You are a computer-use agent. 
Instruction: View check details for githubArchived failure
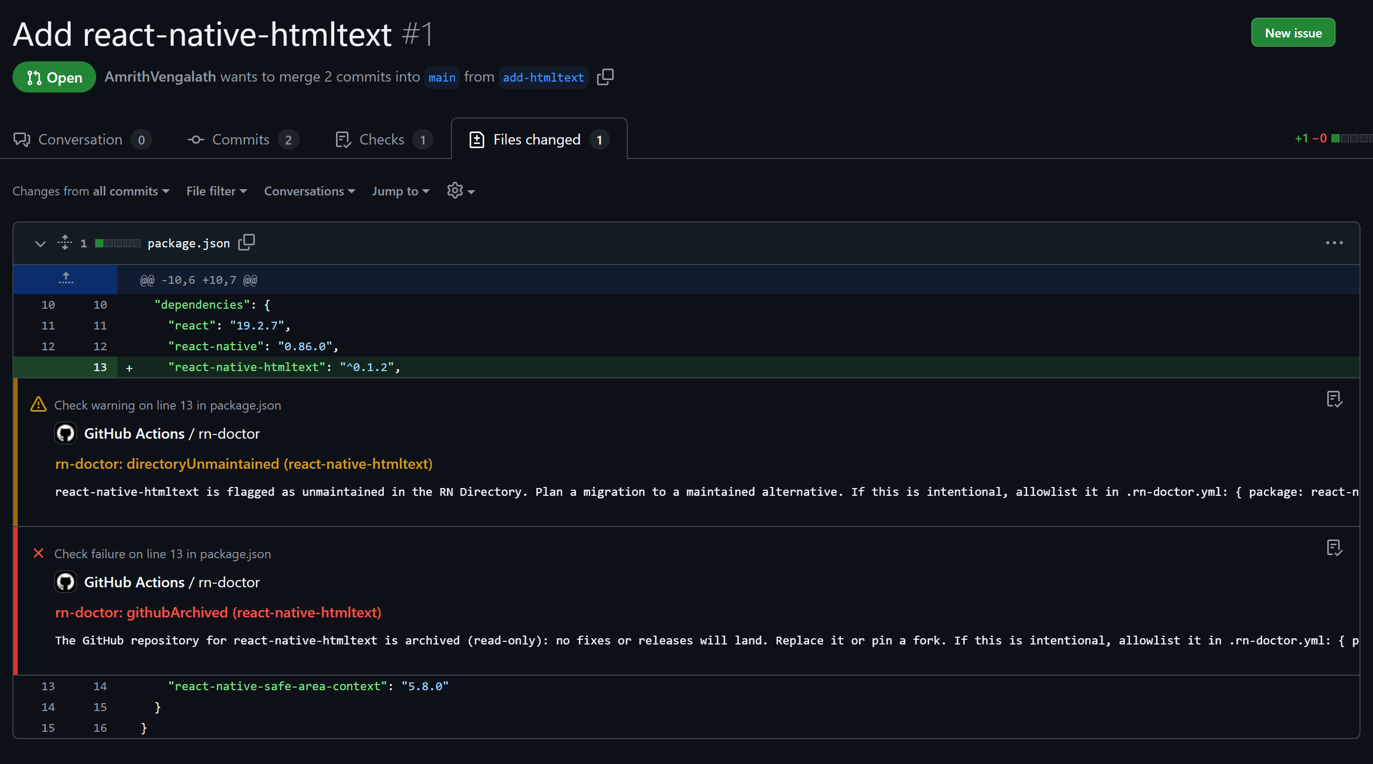pos(1334,548)
